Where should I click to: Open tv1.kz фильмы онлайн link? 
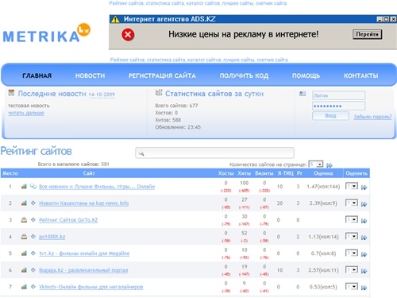tap(84, 253)
